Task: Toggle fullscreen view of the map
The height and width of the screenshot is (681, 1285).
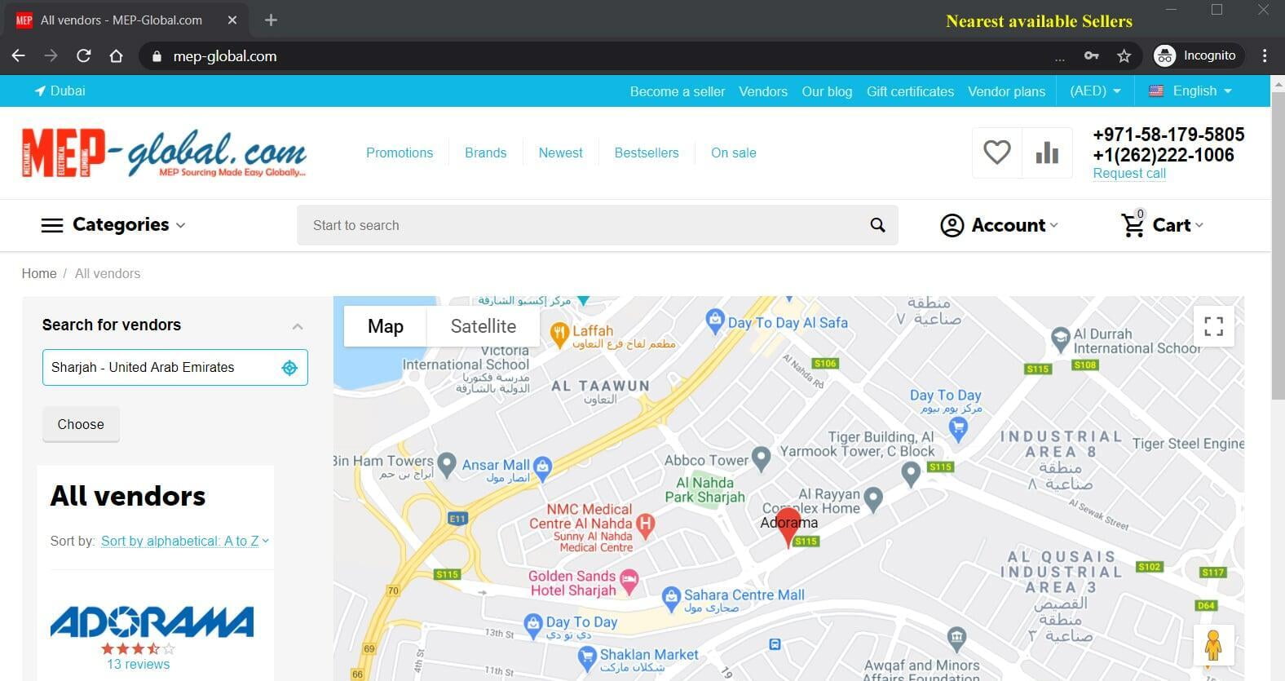Action: click(1213, 326)
